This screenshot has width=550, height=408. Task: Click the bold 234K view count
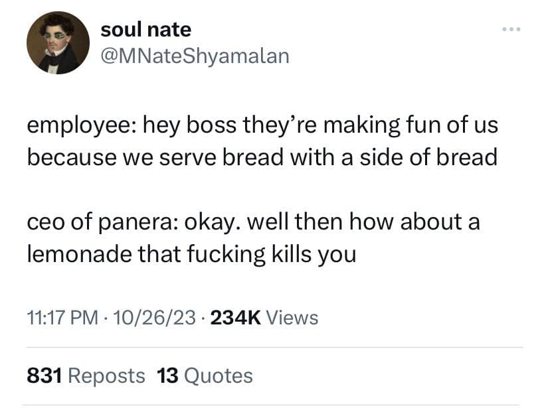(234, 318)
